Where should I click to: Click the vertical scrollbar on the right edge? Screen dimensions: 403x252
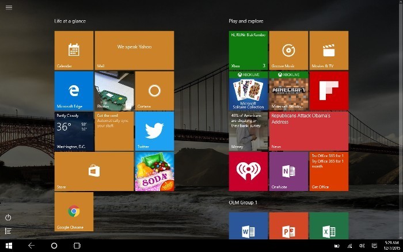pyautogui.click(x=401, y=120)
